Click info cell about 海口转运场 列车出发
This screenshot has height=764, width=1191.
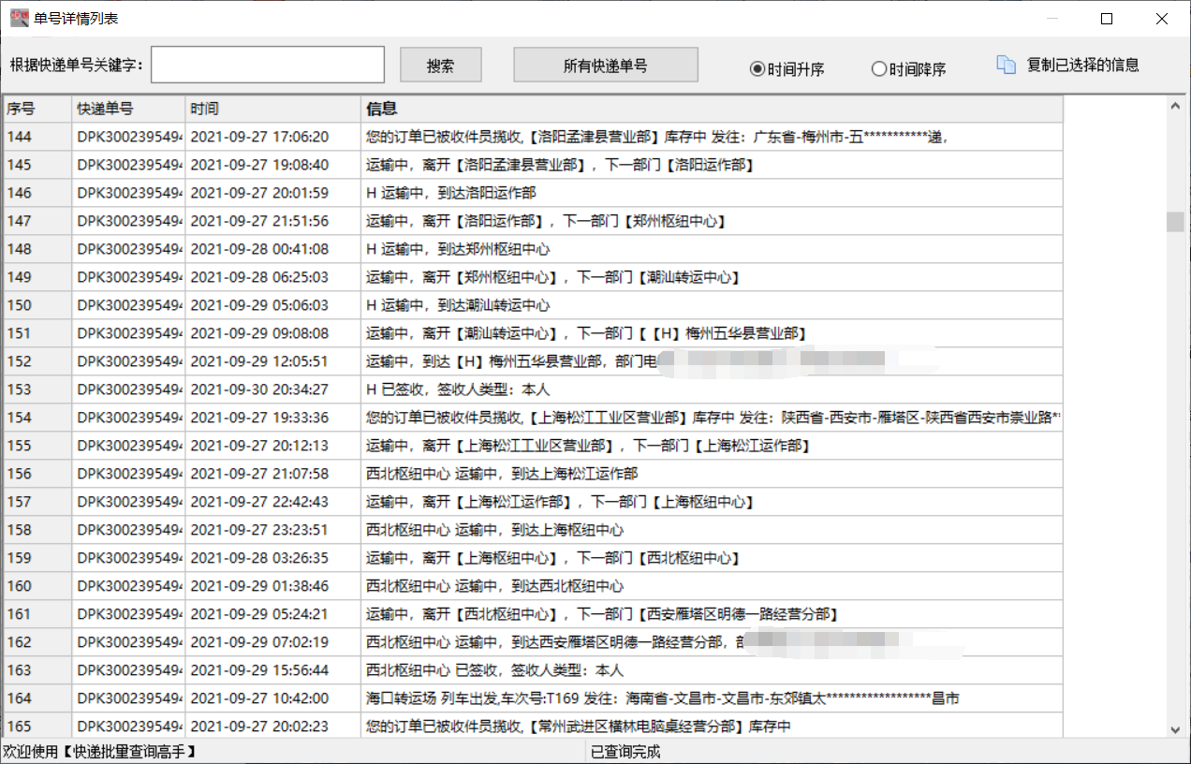click(713, 698)
